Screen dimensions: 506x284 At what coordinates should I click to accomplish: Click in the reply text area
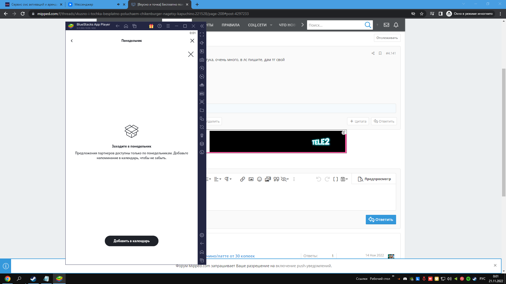[x=301, y=197]
